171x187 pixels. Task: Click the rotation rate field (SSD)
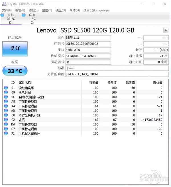[x=156, y=50]
